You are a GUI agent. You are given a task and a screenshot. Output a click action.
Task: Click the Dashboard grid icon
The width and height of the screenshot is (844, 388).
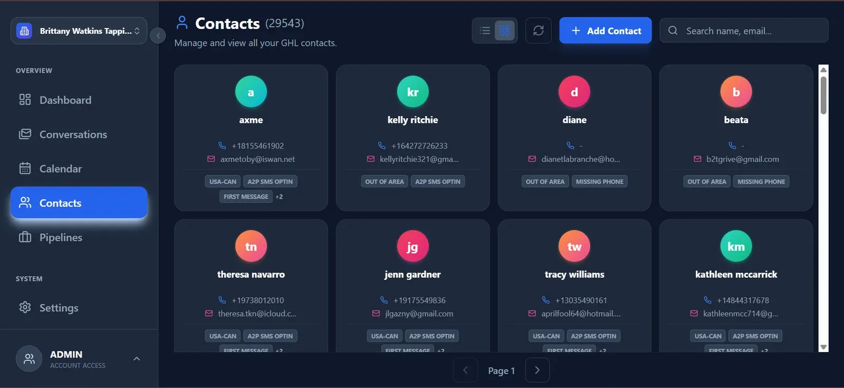(x=25, y=99)
